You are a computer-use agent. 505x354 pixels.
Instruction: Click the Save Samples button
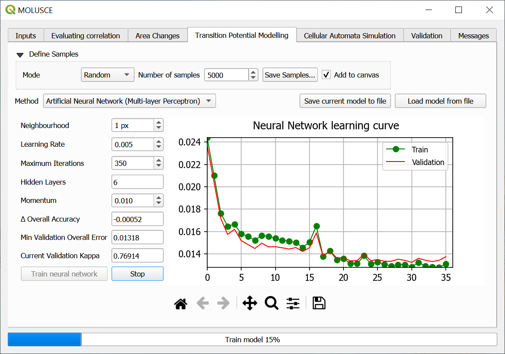(x=290, y=75)
